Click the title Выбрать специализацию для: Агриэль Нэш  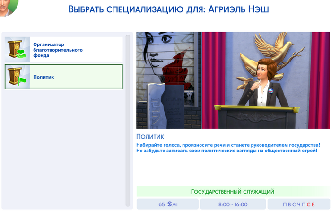pyautogui.click(x=168, y=9)
